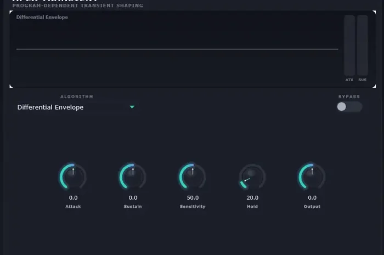Image resolution: width=384 pixels, height=255 pixels.
Task: Click the Hold label
Action: tap(252, 207)
